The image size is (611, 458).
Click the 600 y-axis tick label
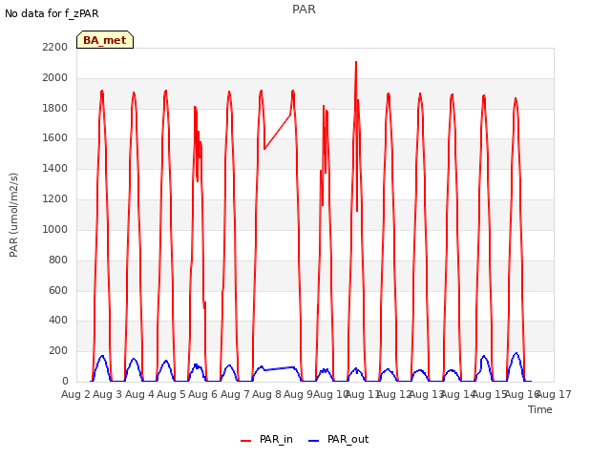click(58, 290)
